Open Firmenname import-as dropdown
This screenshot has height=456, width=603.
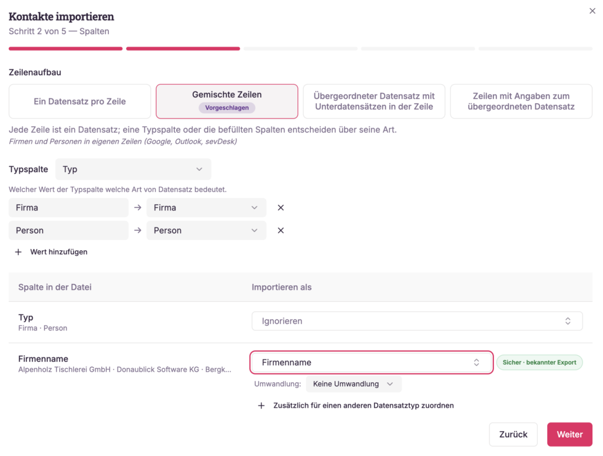[372, 362]
